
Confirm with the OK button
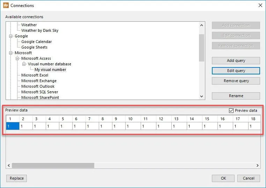point(223,178)
